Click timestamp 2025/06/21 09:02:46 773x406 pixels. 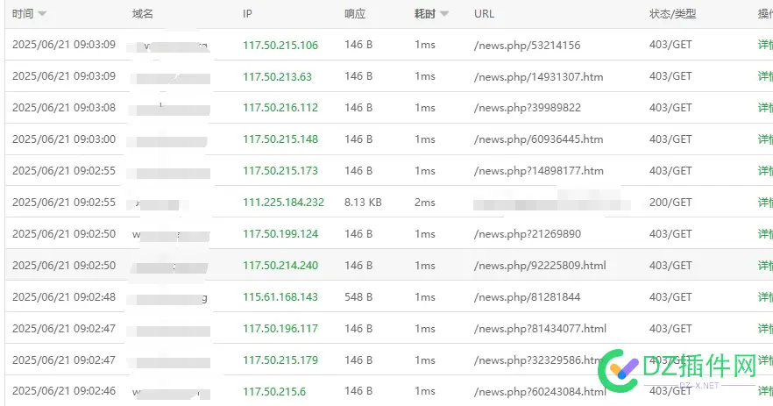pos(64,391)
